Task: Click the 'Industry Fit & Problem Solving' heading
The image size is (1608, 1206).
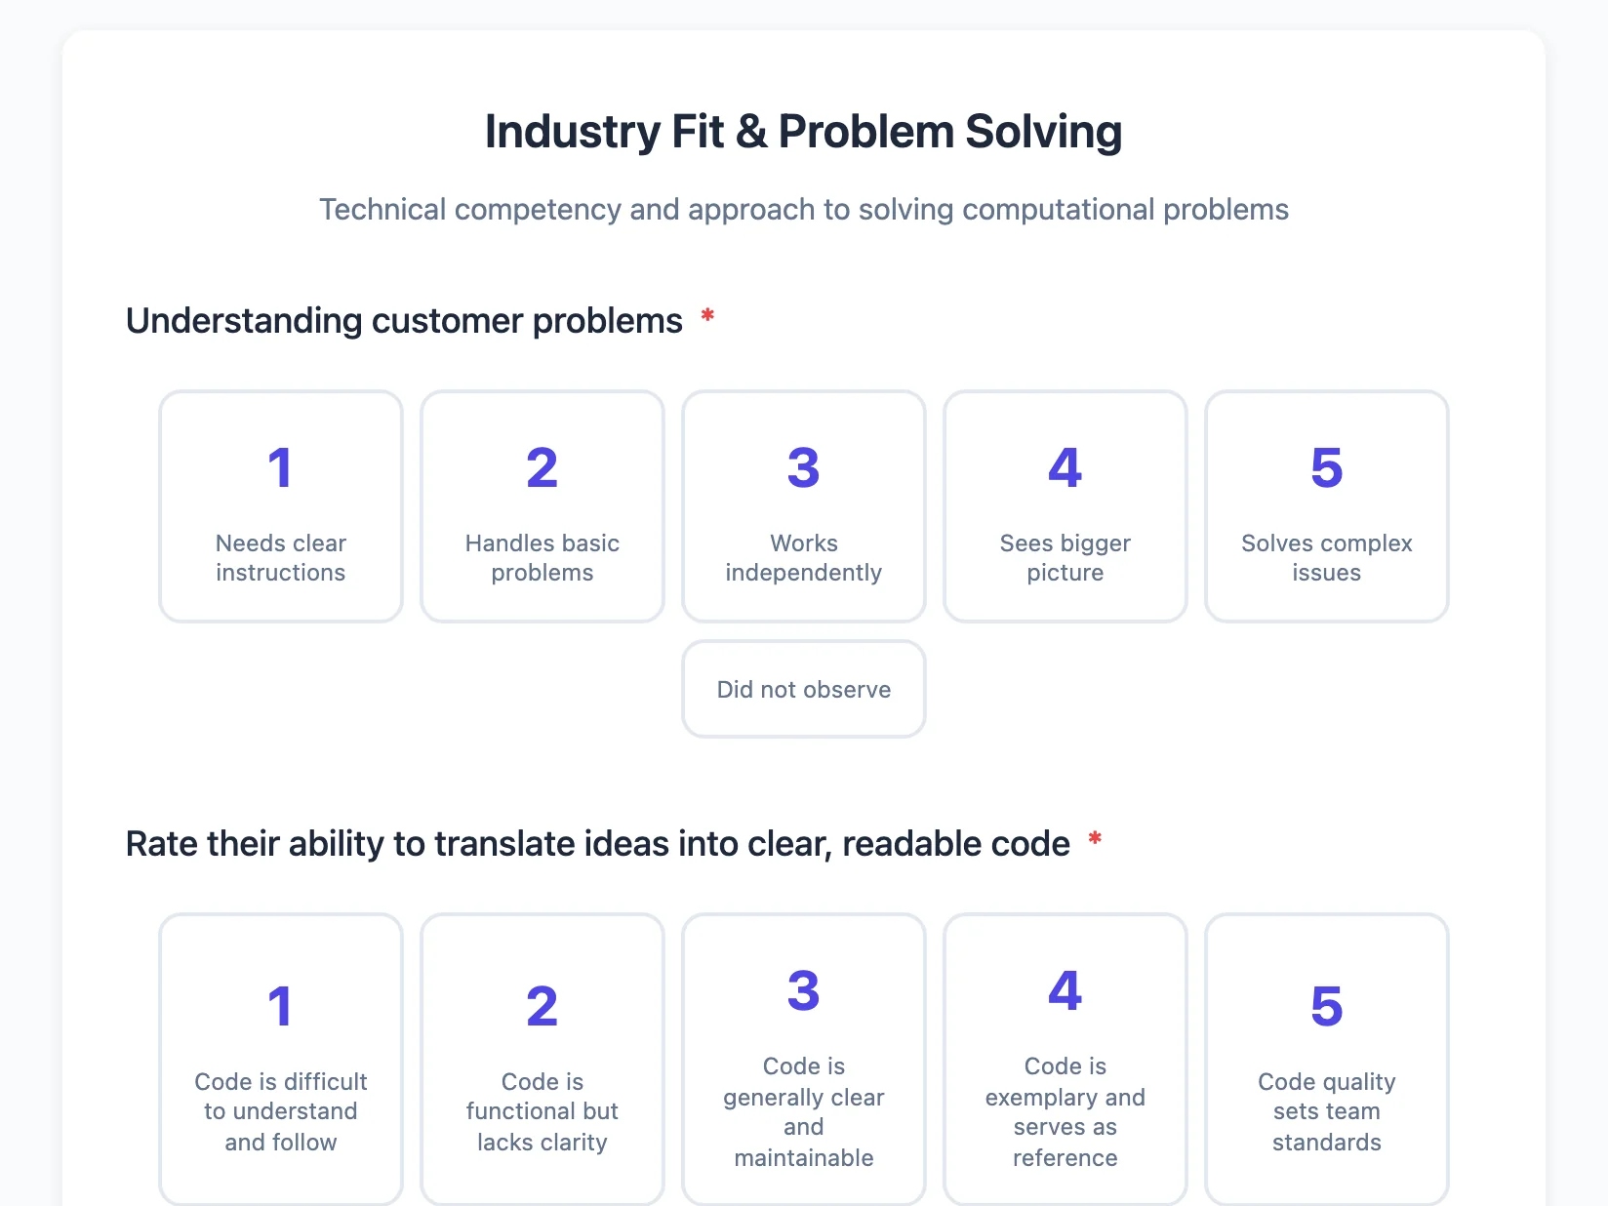Action: [804, 132]
